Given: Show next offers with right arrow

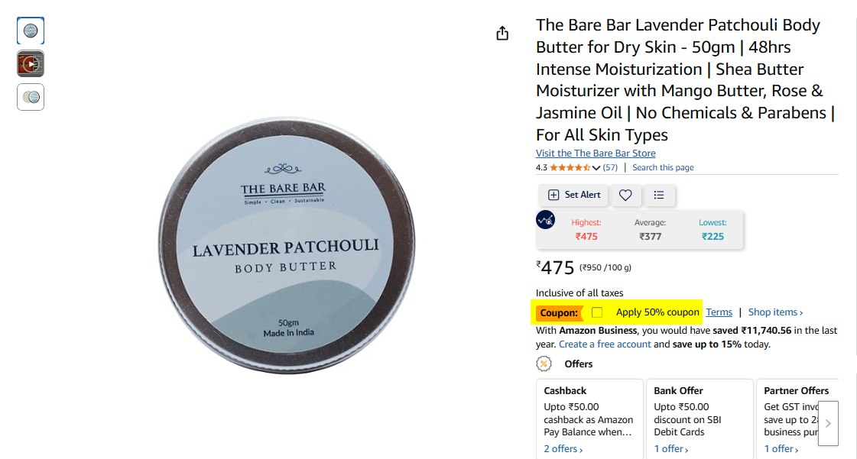Looking at the screenshot, I should pos(828,424).
